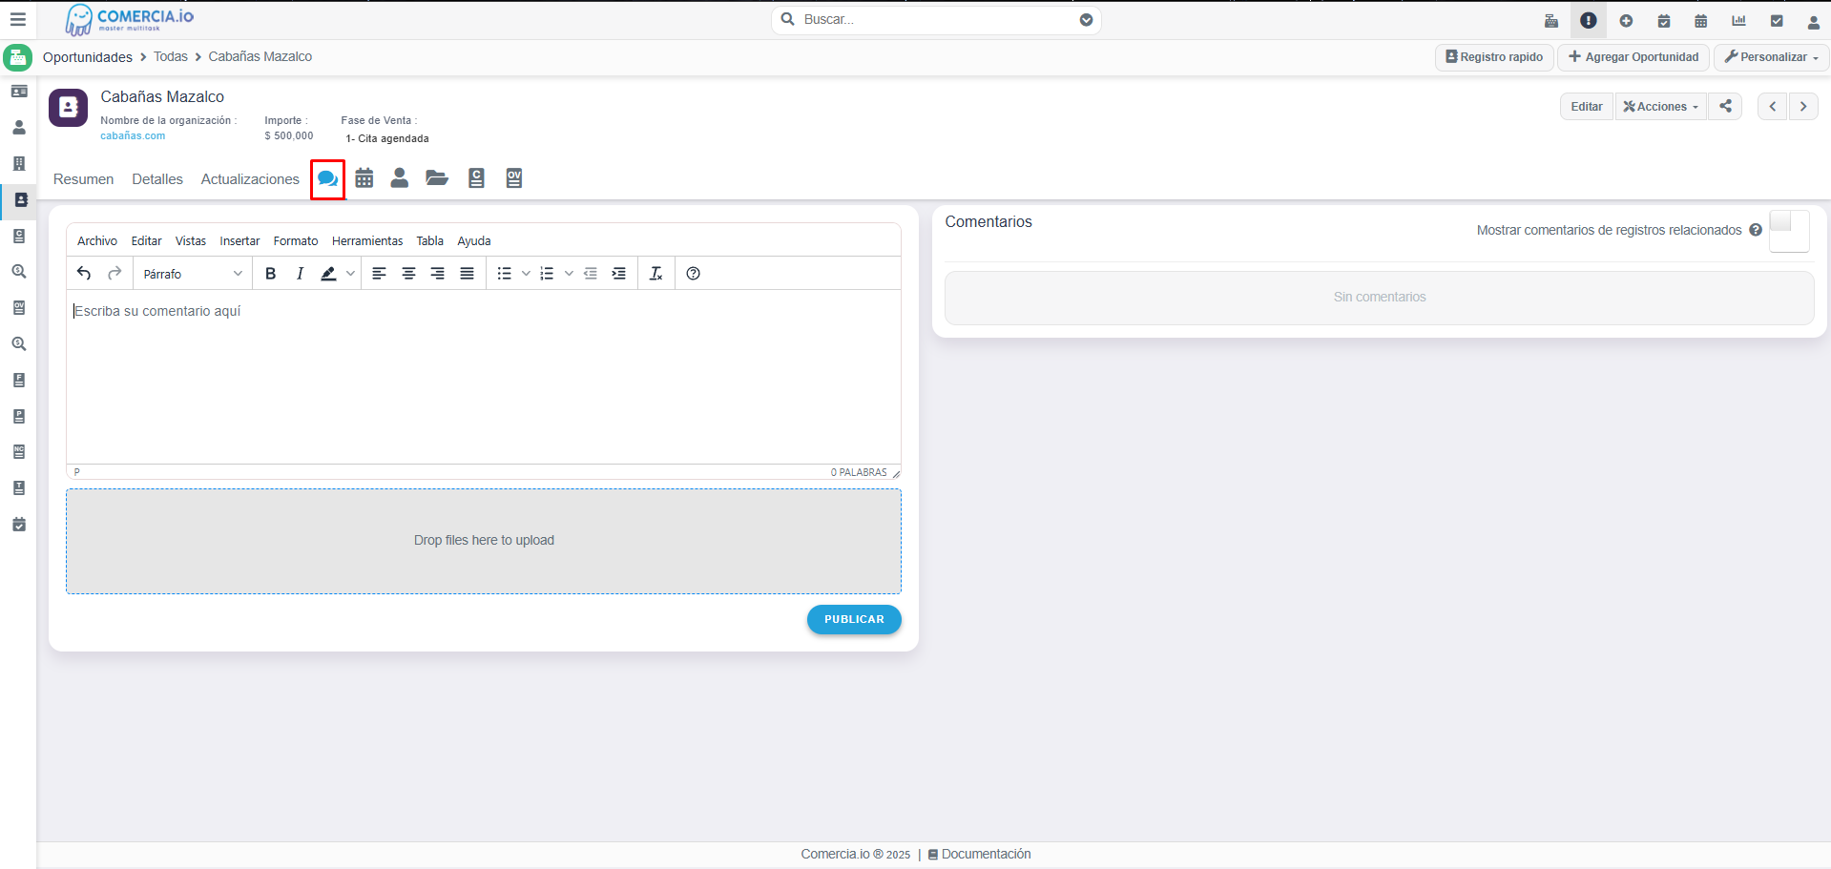Viewport: 1831px width, 869px height.
Task: Open the calendar tab icon on the record
Action: coord(364,178)
